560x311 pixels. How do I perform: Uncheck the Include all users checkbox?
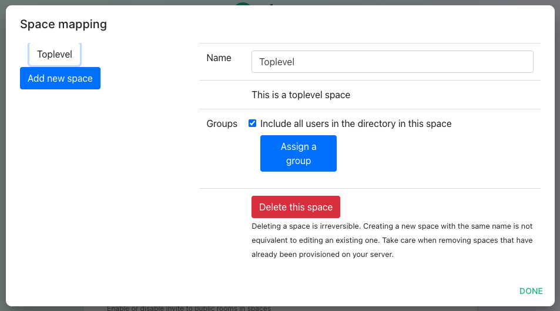click(x=253, y=123)
